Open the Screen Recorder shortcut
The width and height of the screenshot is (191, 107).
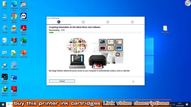tap(5, 79)
